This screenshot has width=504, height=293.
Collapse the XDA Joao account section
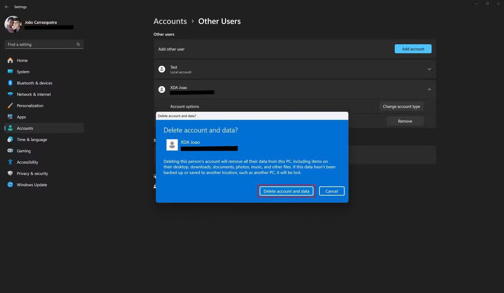(429, 89)
